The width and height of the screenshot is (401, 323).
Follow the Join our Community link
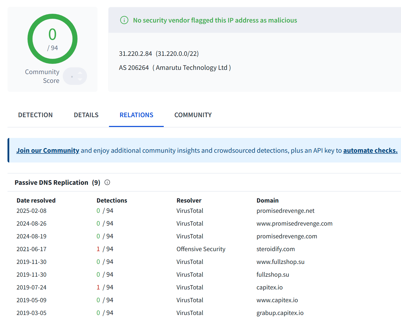pyautogui.click(x=48, y=150)
